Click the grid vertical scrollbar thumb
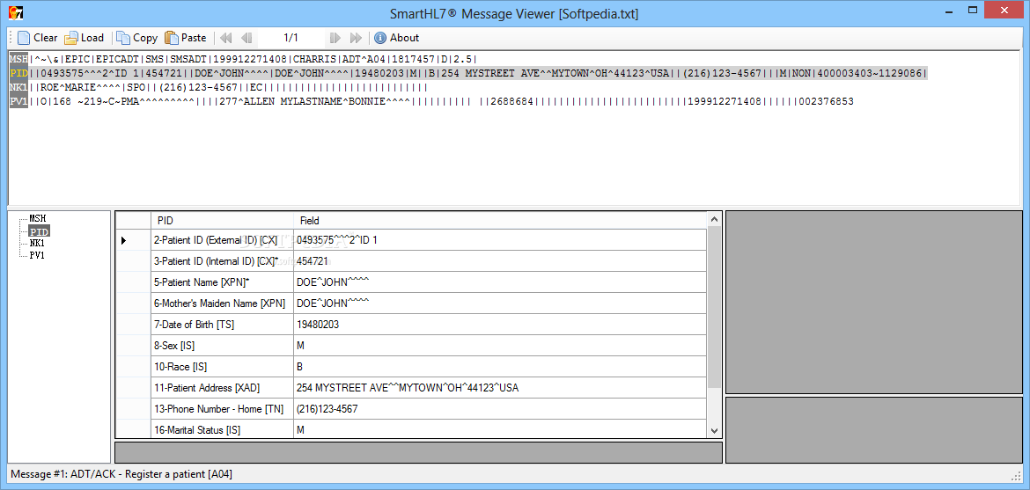This screenshot has height=490, width=1030. pos(714,307)
